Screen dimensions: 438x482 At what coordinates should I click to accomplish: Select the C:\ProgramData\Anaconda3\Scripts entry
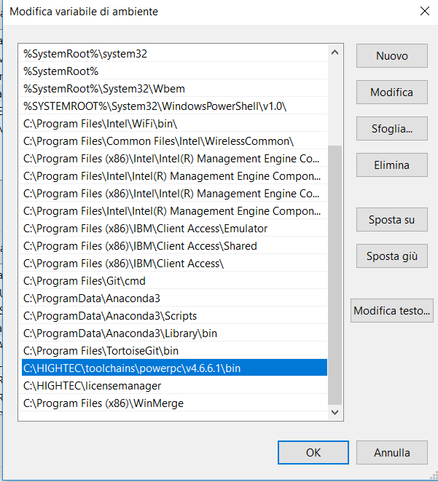tap(110, 316)
